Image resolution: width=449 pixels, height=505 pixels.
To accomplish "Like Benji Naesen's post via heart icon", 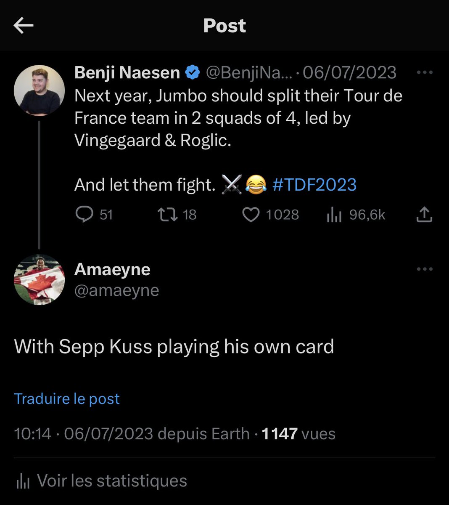I will pyautogui.click(x=251, y=215).
